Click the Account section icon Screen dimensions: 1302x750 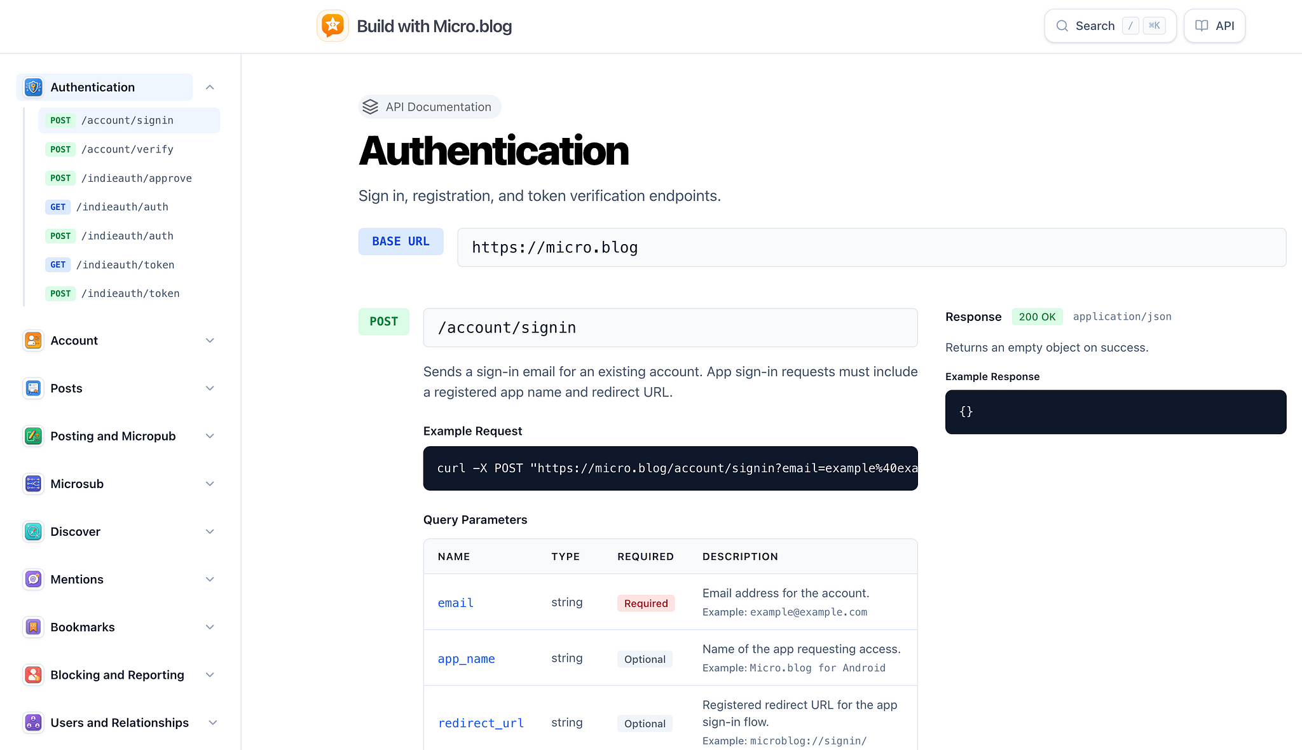pos(33,341)
